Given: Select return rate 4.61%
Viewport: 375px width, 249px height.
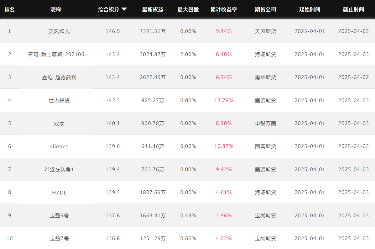Looking at the screenshot, I should (x=224, y=192).
